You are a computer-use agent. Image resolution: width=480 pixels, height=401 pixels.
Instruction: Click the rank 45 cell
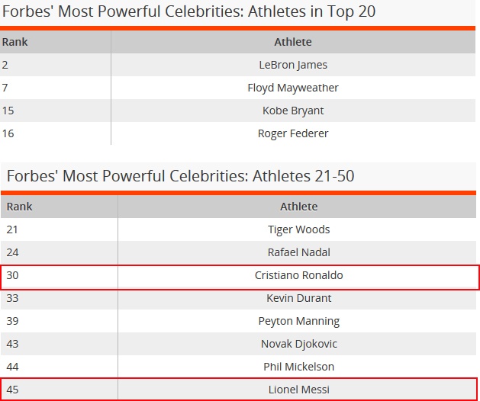click(x=13, y=390)
